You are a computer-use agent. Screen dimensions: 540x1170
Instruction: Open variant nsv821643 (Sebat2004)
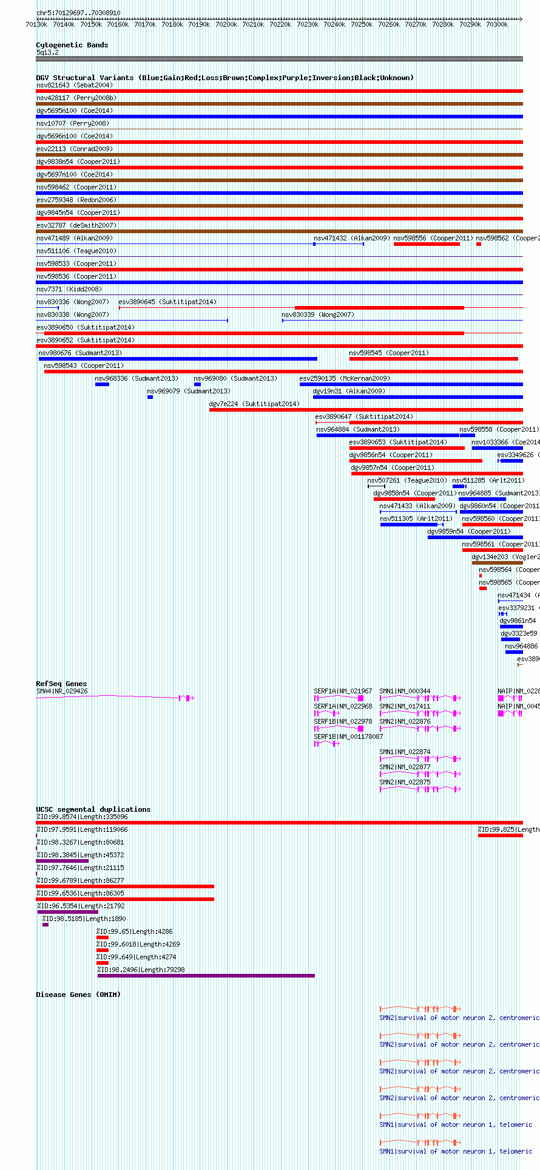point(75,85)
